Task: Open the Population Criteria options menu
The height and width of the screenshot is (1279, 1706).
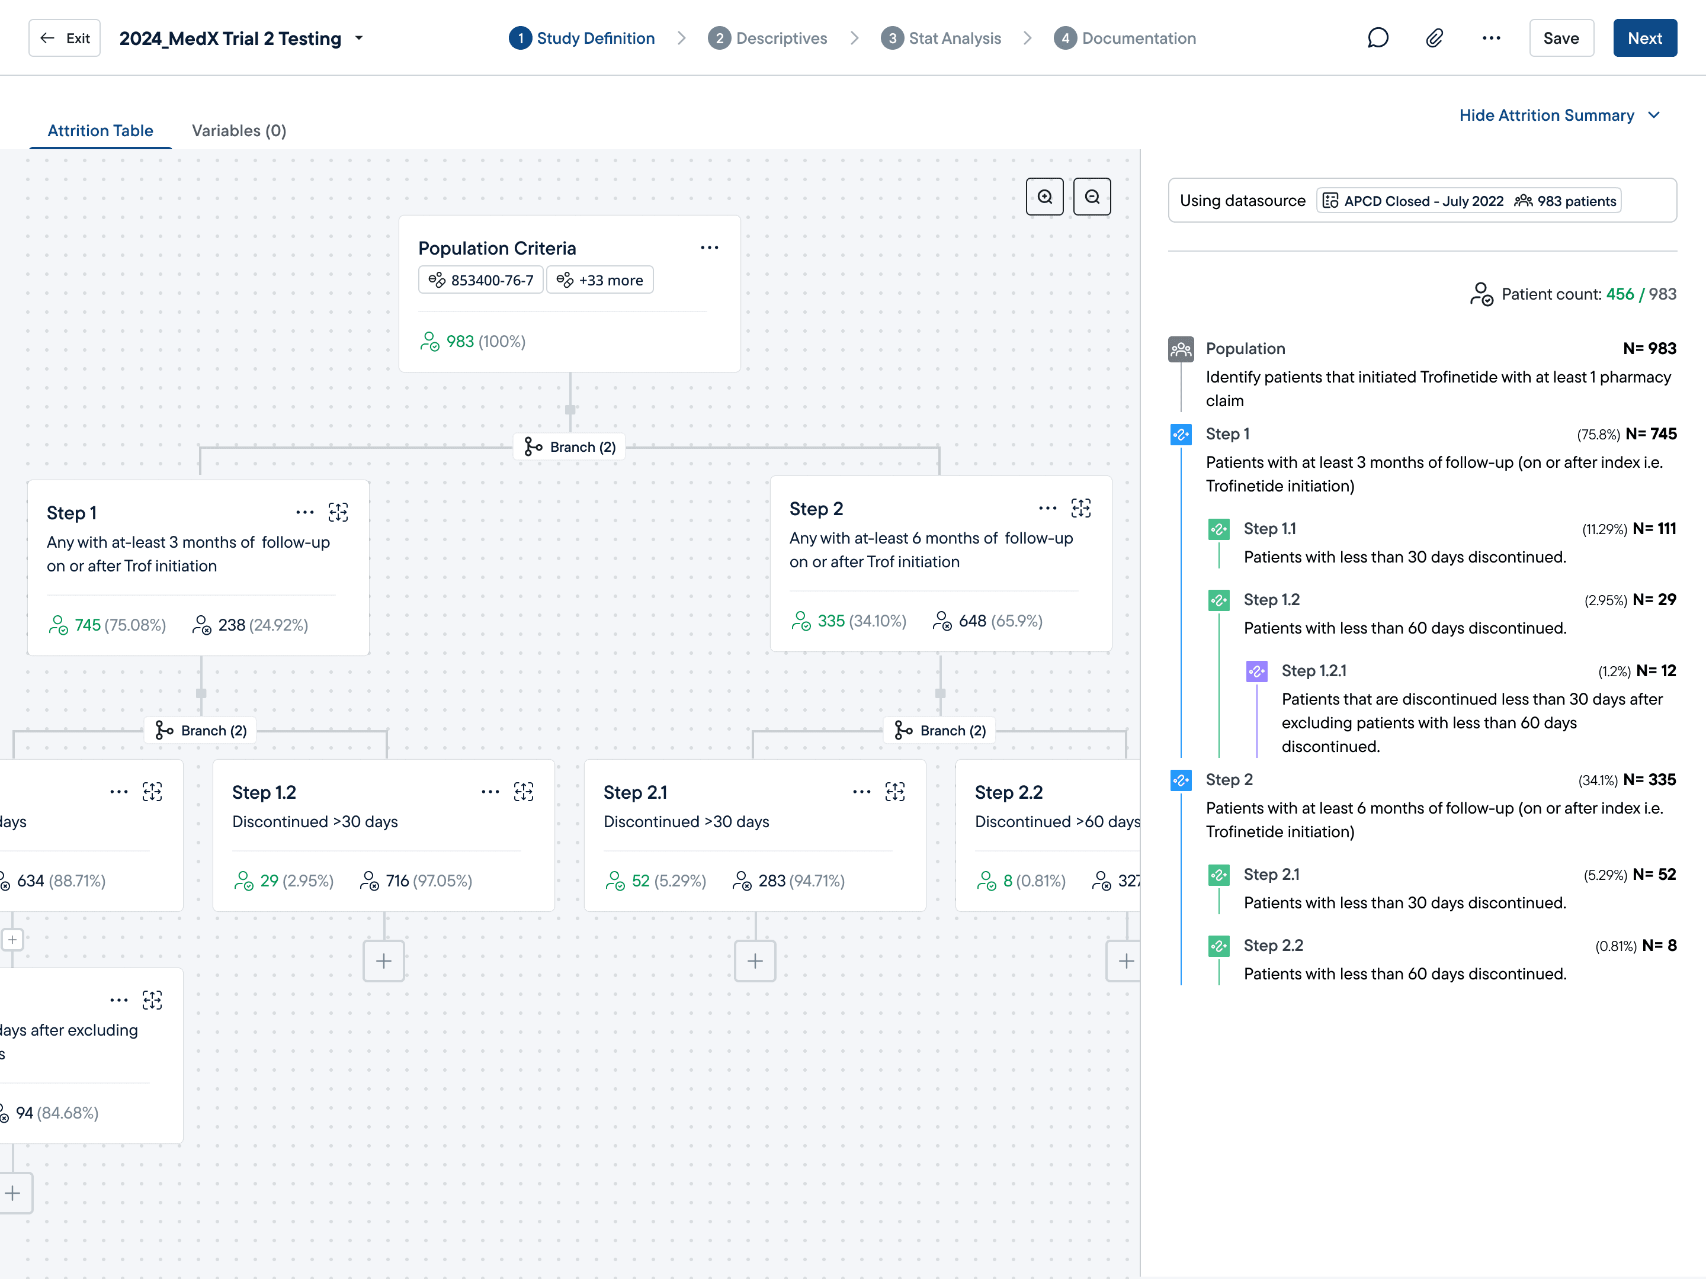Action: click(x=709, y=248)
